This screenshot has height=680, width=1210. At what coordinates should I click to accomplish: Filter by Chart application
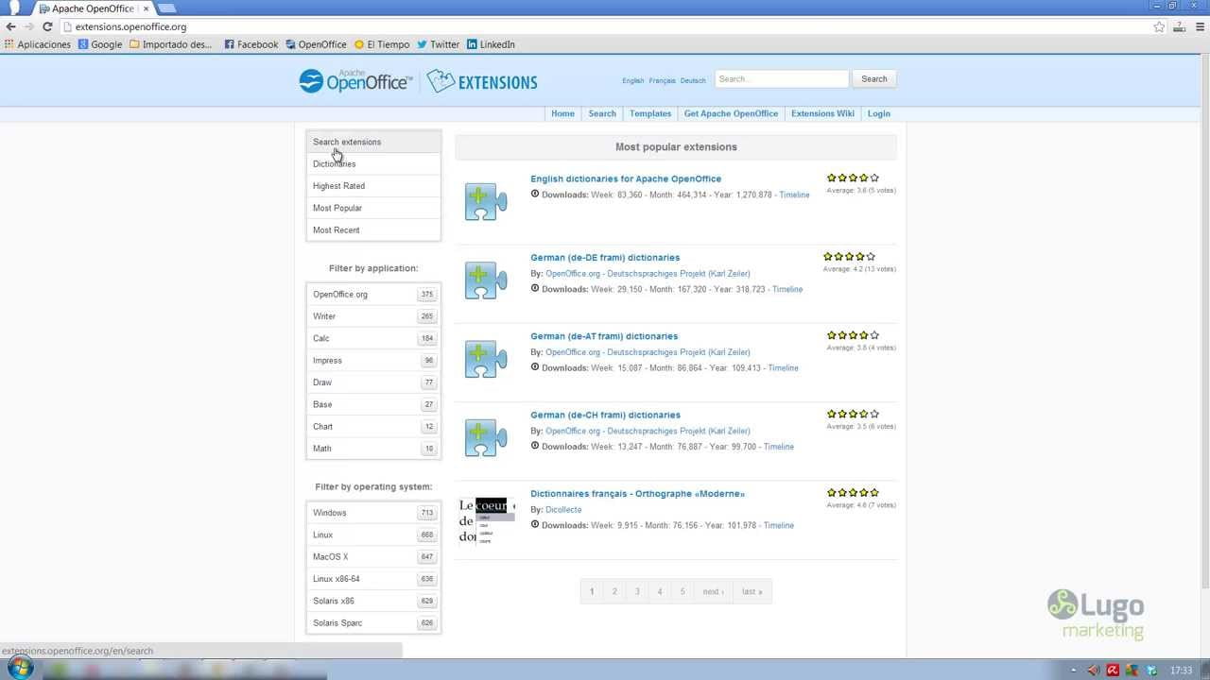tap(373, 427)
